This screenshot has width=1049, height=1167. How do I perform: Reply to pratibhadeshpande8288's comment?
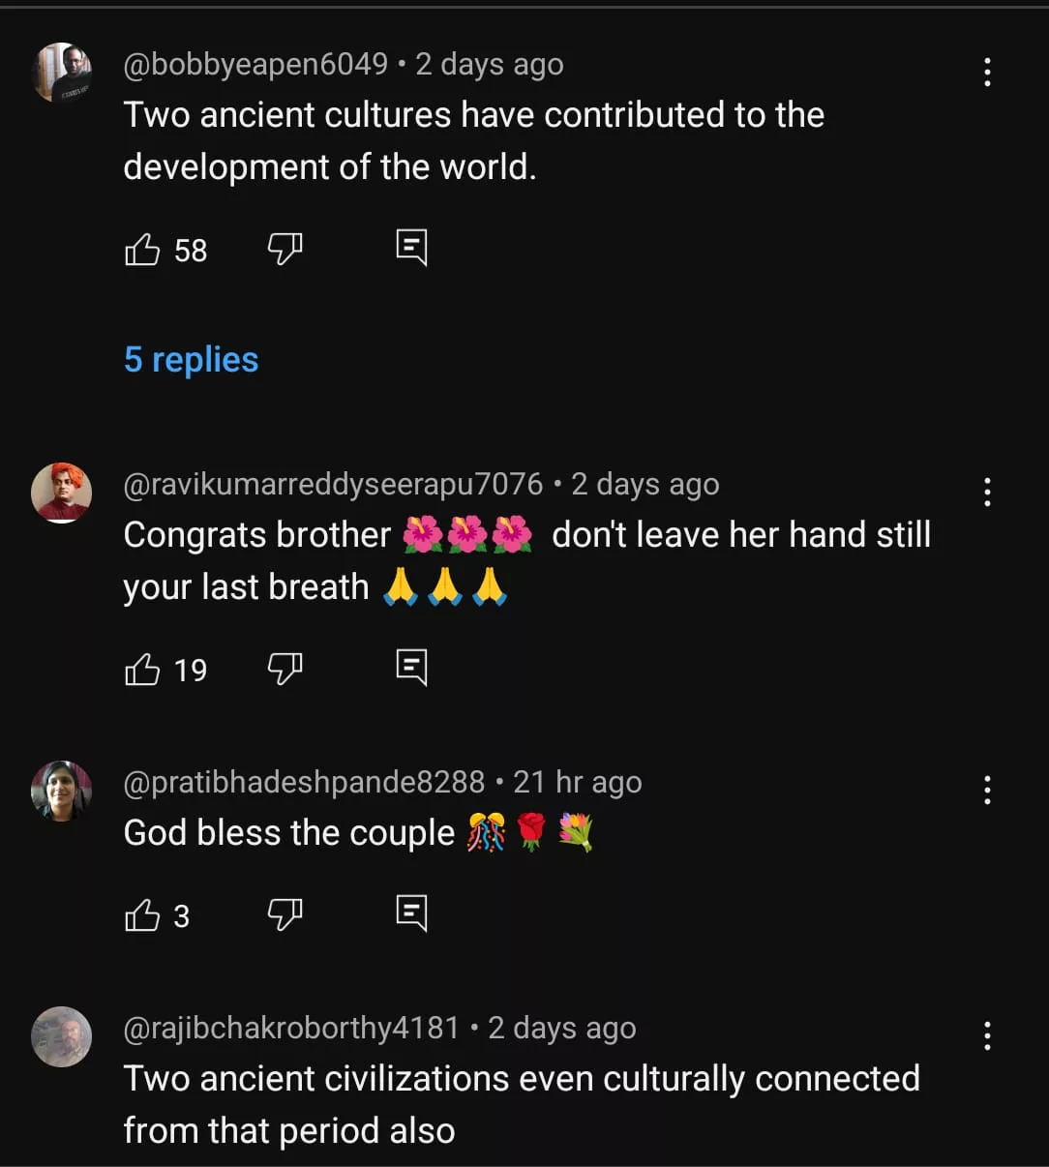pyautogui.click(x=411, y=913)
